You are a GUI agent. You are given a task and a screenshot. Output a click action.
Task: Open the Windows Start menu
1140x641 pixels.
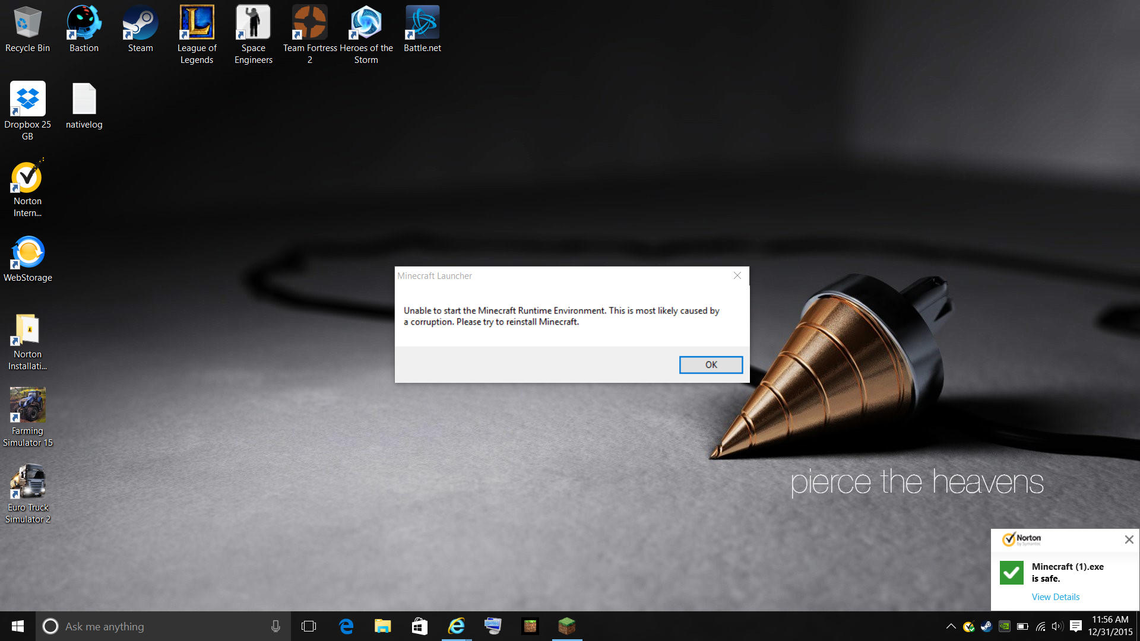(x=17, y=626)
